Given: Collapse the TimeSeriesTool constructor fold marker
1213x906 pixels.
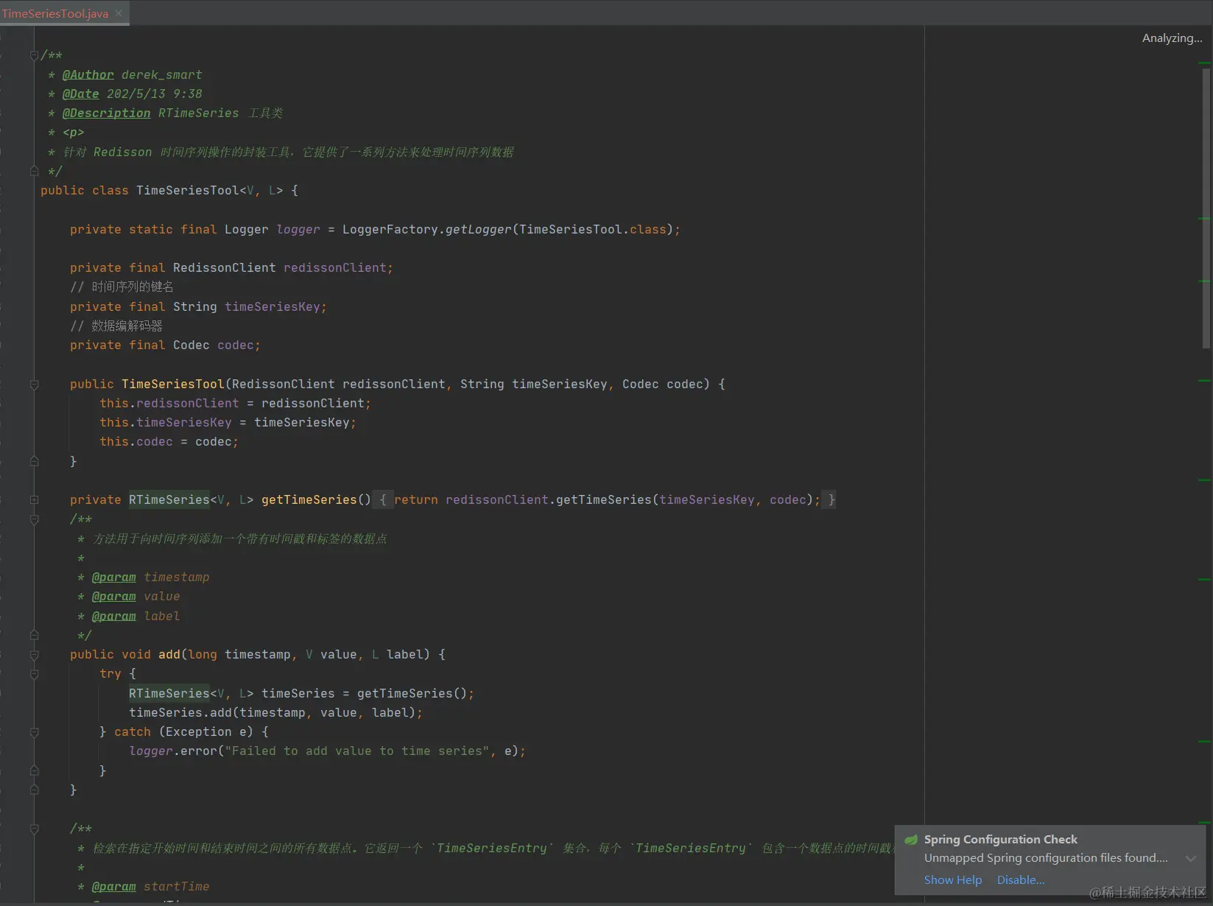Looking at the screenshot, I should click(x=34, y=384).
